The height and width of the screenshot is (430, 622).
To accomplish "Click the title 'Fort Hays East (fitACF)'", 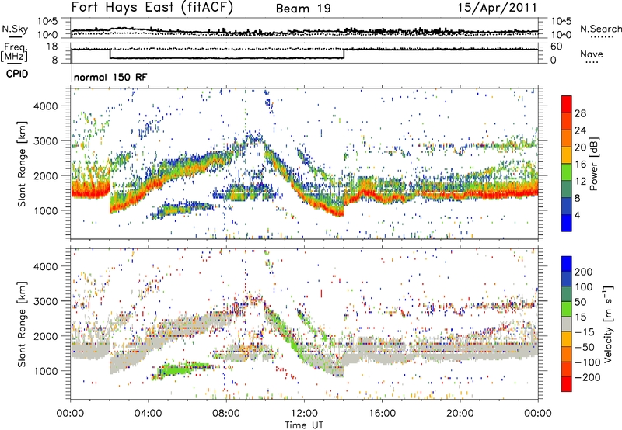I will (152, 7).
